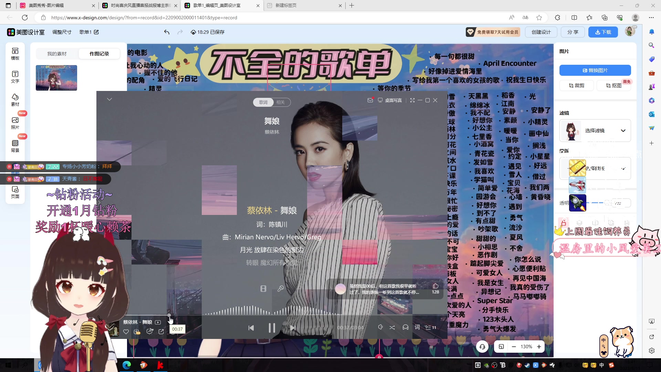Select the design thumbnail in 作图记录
The height and width of the screenshot is (372, 661).
[x=56, y=78]
